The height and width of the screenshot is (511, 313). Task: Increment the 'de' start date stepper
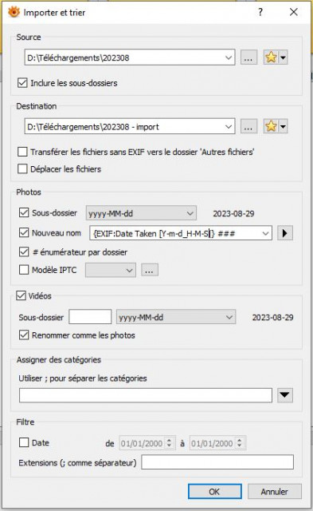click(170, 440)
